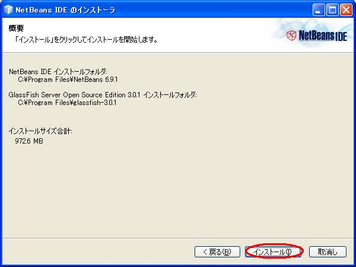Close the NetBeans IDE installer window
The width and height of the screenshot is (356, 267).
pos(347,10)
